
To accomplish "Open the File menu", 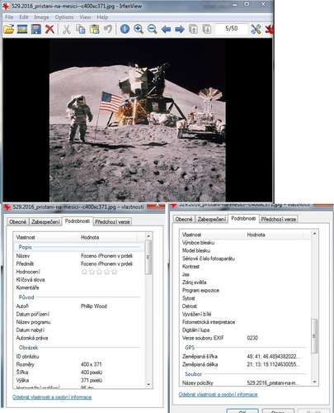I will coord(9,17).
